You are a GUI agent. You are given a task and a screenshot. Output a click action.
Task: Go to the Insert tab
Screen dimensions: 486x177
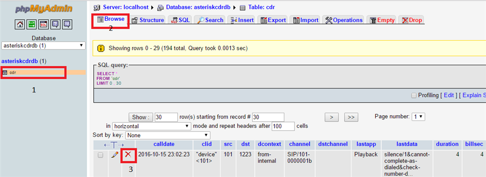pos(242,20)
